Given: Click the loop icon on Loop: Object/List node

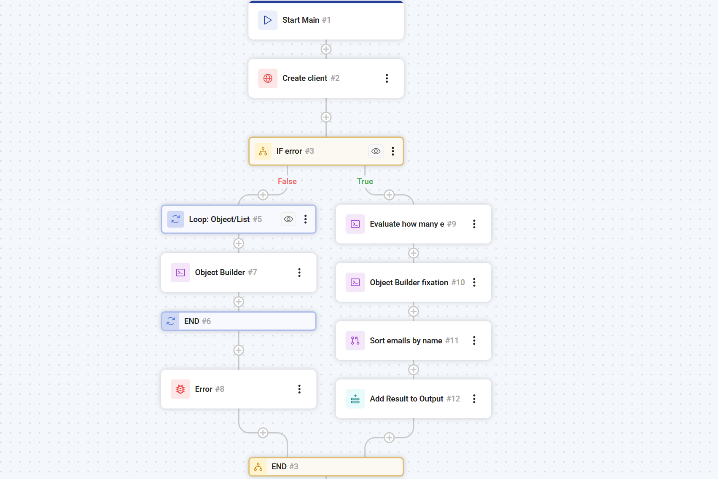Looking at the screenshot, I should [175, 219].
